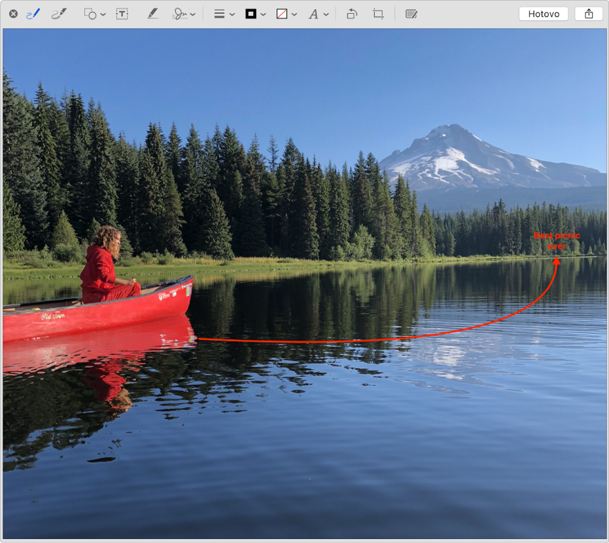Viewport: 609px width, 543px height.
Task: Select the Draw brush tool
Action: pyautogui.click(x=59, y=14)
